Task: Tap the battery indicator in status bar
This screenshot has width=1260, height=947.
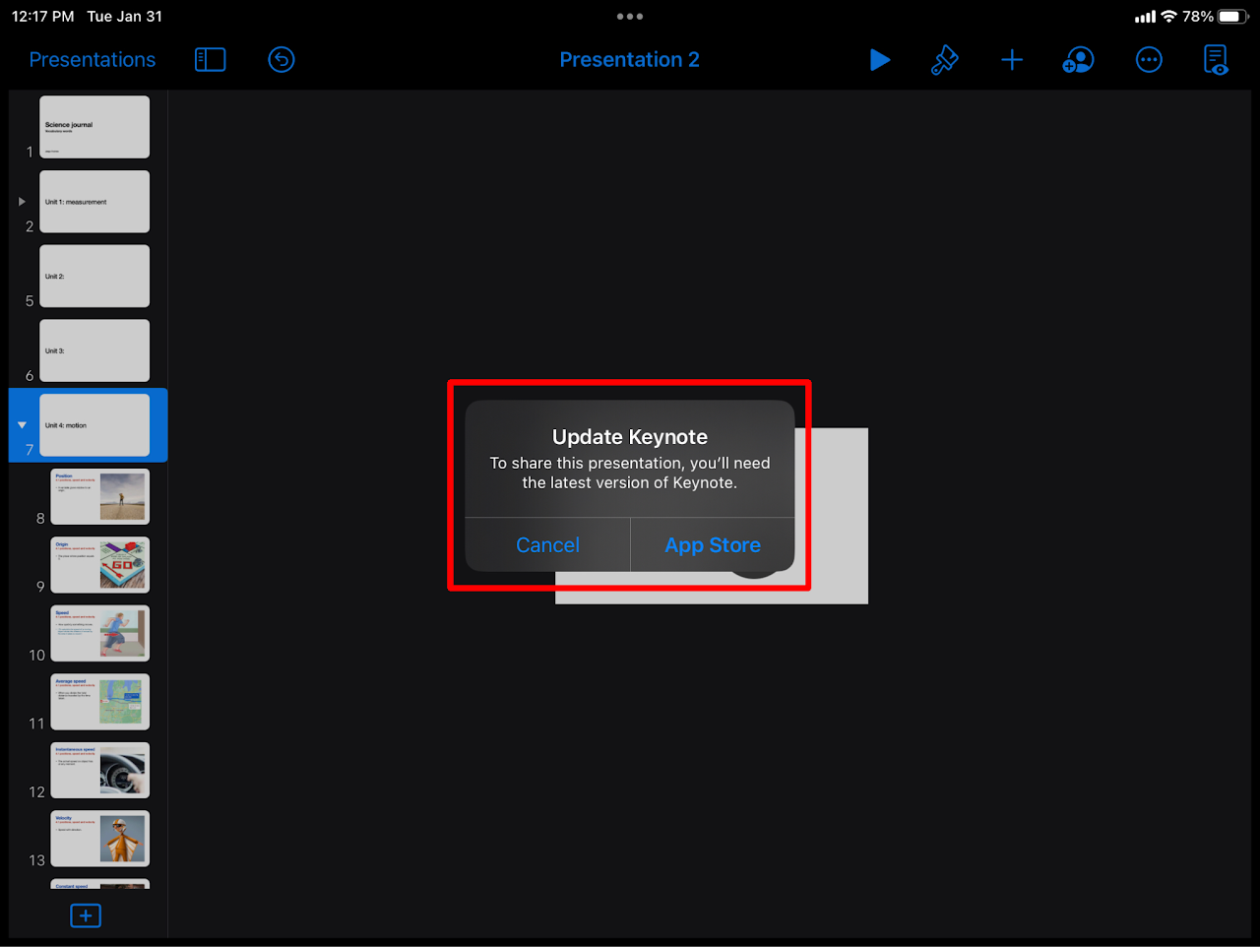Action: point(1233,17)
